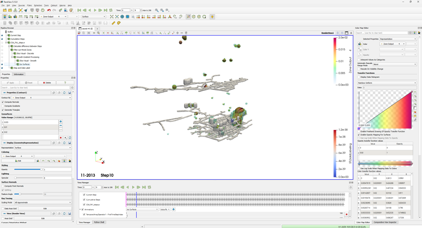Click the Properties panel search field
Screen dimensions: 422x228
[35, 87]
